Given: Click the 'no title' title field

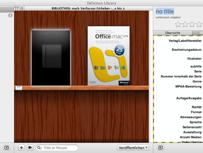Looking at the screenshot, I should (165, 11).
